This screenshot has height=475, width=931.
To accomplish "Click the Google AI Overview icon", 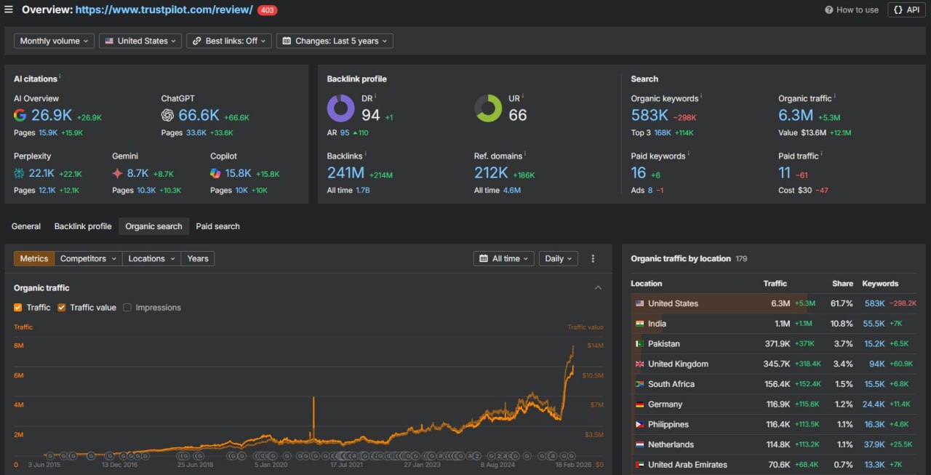I will [20, 115].
